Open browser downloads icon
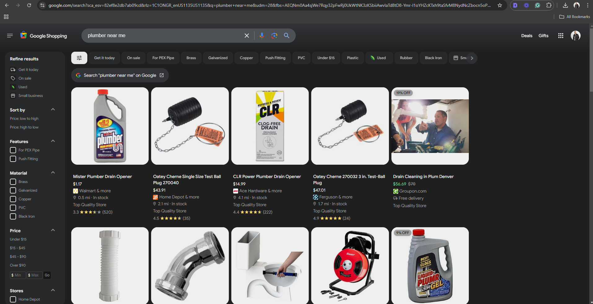The image size is (593, 304). click(x=565, y=5)
